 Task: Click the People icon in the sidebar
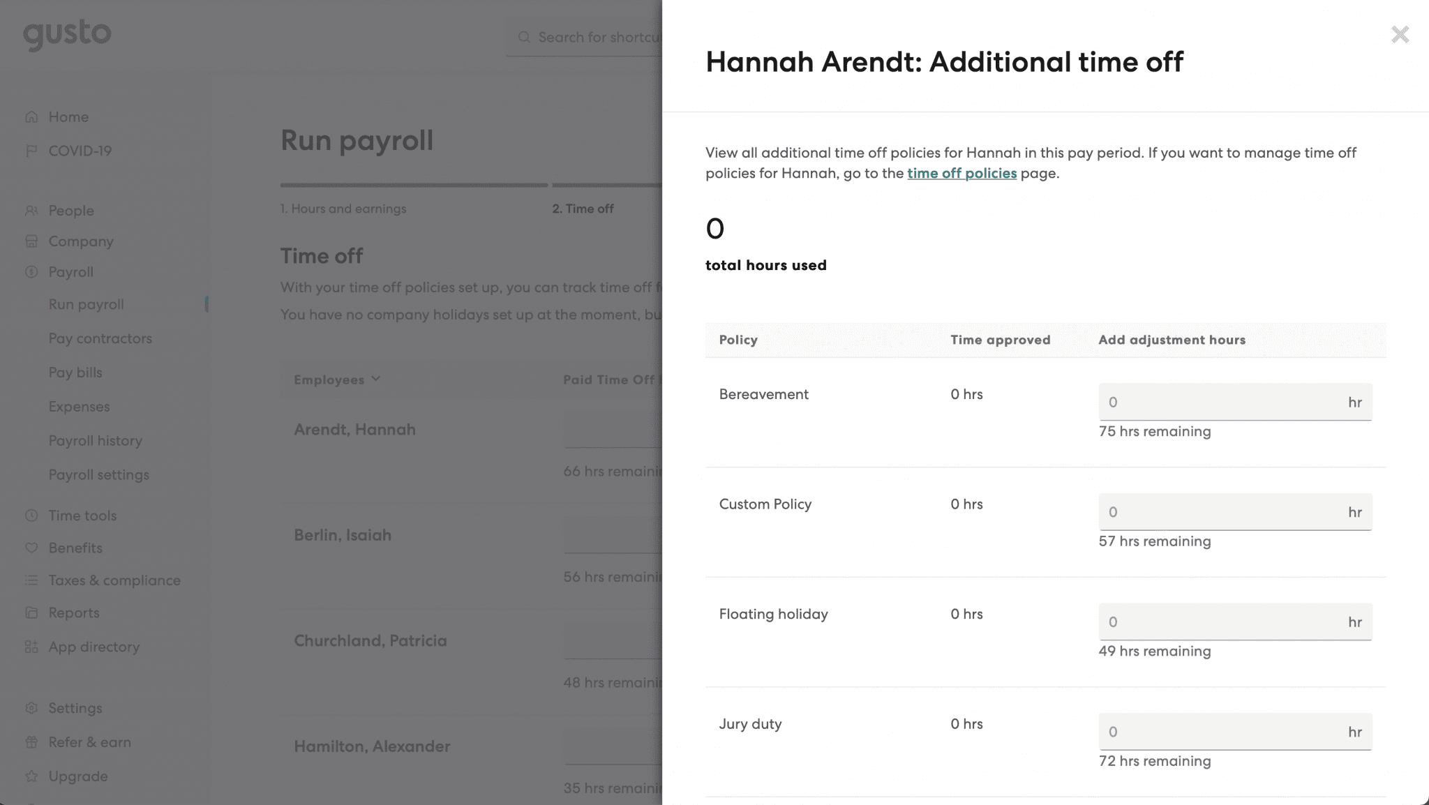31,210
